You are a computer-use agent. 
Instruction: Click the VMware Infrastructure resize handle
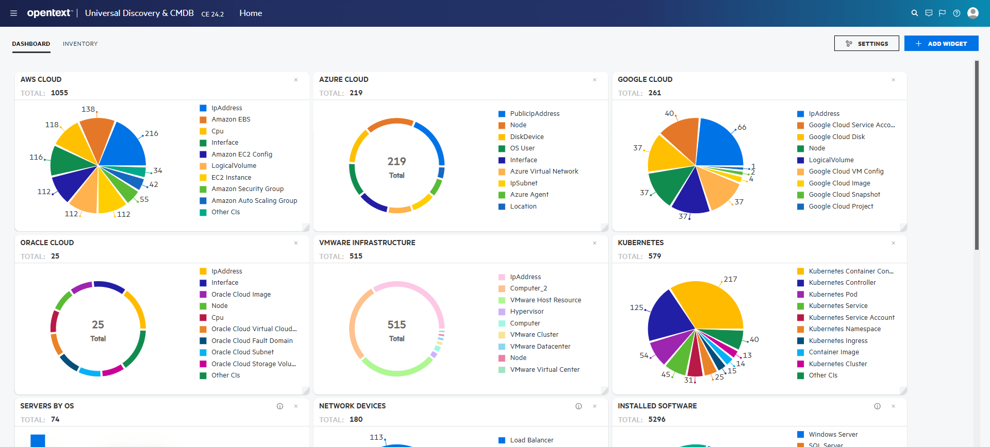(x=604, y=391)
